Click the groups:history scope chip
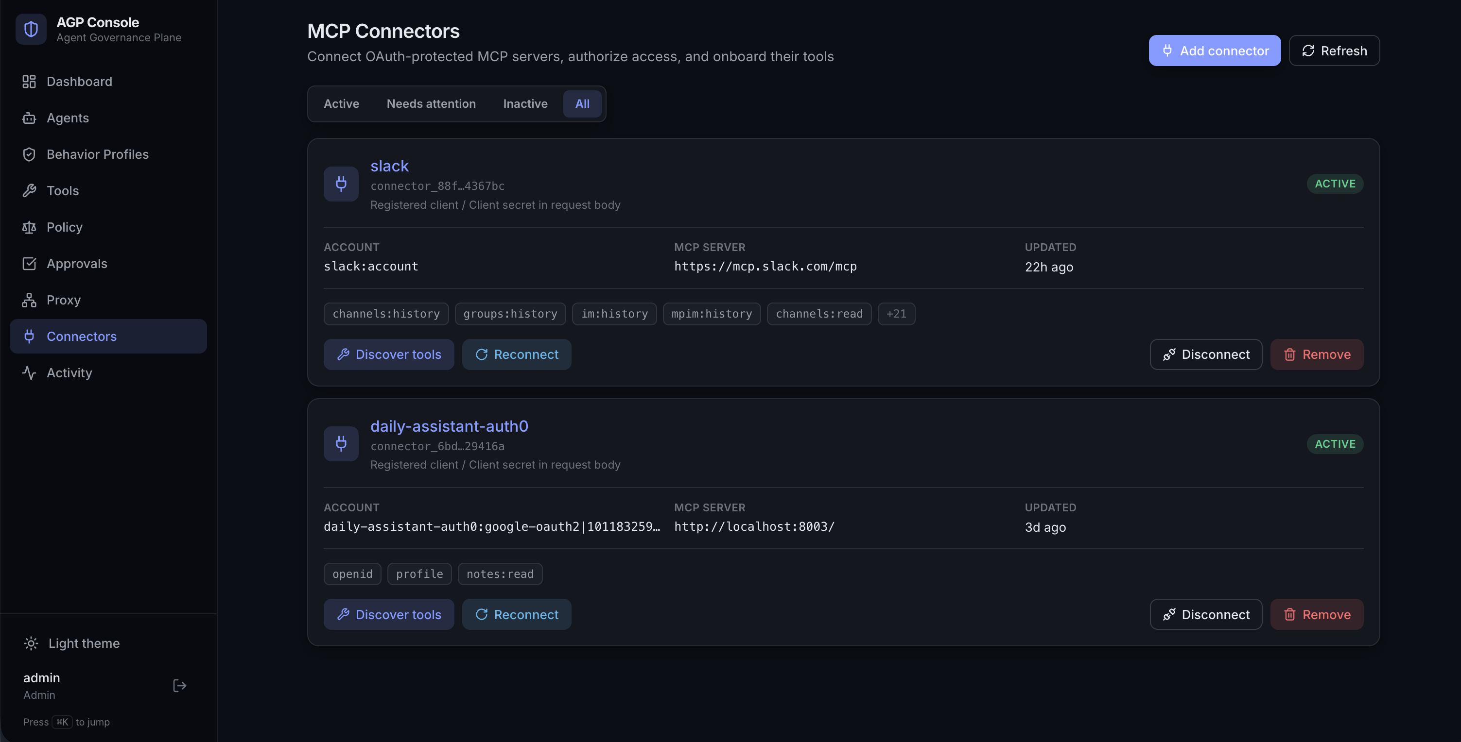This screenshot has width=1461, height=742. [x=510, y=314]
